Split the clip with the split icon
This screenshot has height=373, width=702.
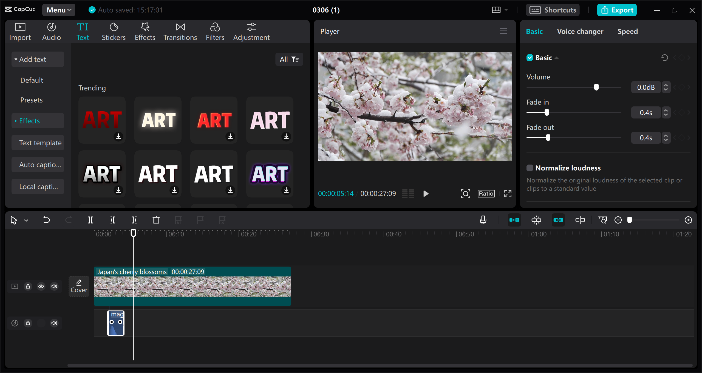[x=90, y=220]
